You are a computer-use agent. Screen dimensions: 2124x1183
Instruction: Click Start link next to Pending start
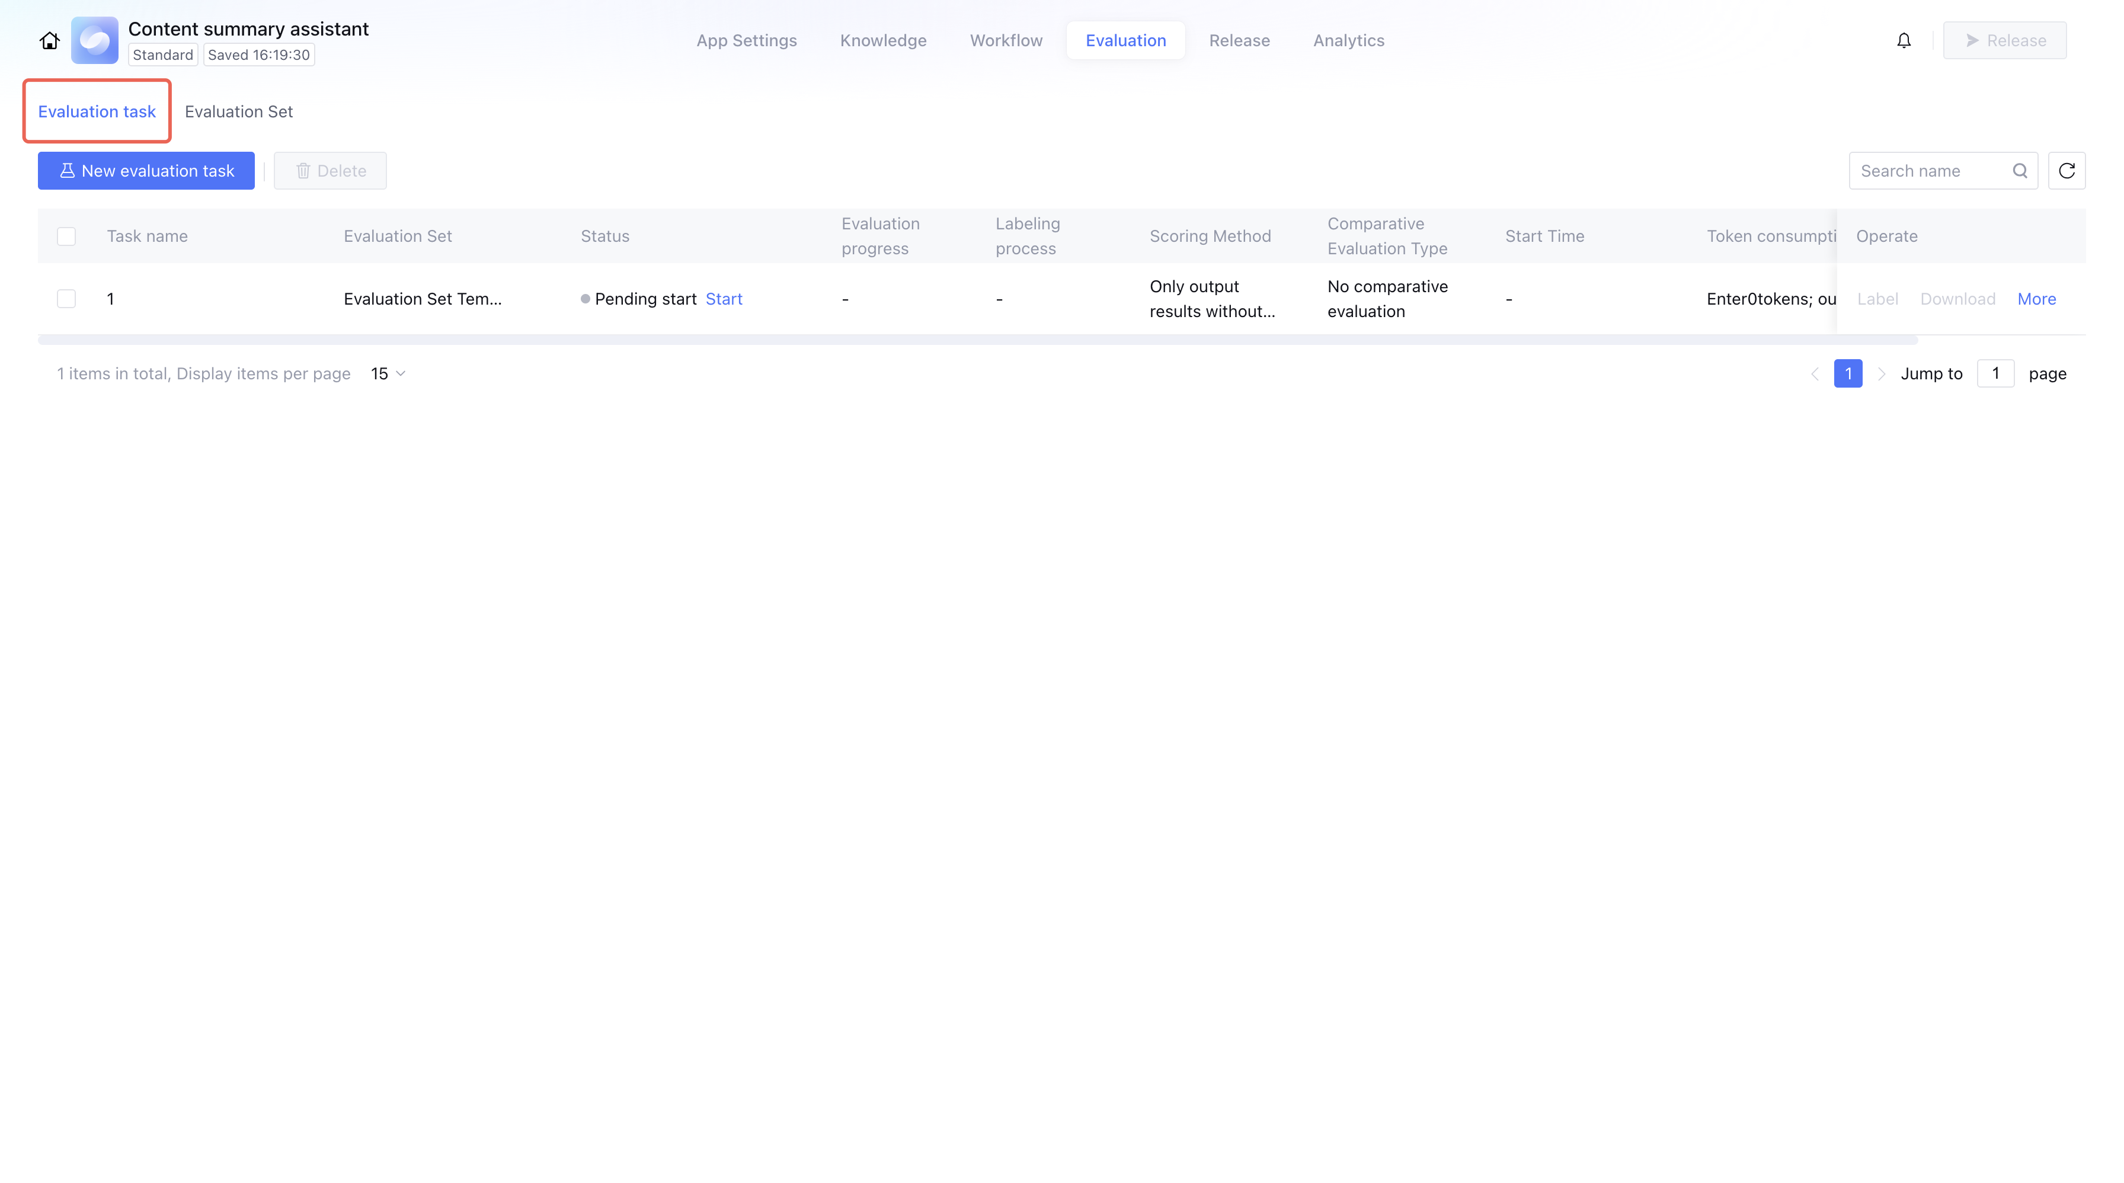click(723, 299)
